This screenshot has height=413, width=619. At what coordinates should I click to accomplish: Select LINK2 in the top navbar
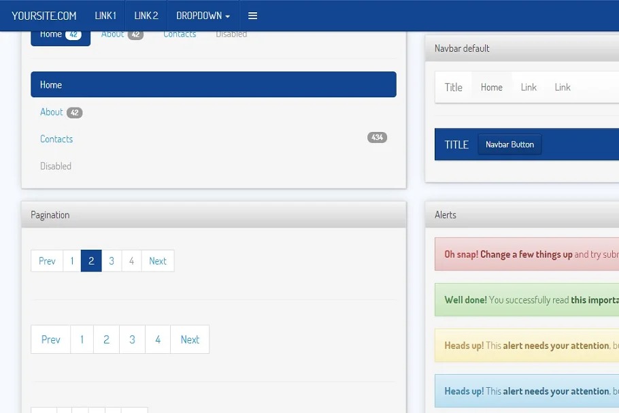point(146,16)
